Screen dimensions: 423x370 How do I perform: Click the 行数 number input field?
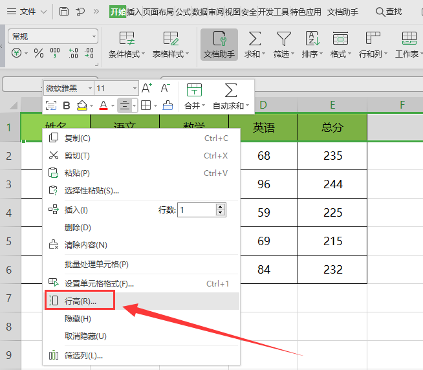pos(196,210)
